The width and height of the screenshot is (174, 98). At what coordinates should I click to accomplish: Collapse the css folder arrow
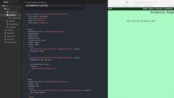point(3,9)
